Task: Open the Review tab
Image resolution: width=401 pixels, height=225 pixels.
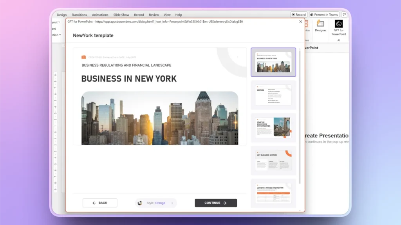Action: coord(154,15)
